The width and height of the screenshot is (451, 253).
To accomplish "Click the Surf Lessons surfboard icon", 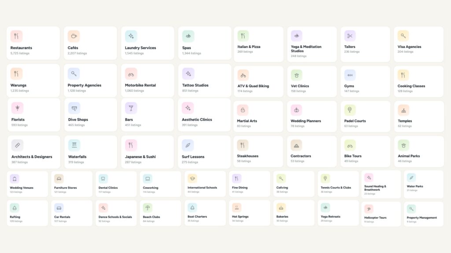I will coord(188,145).
